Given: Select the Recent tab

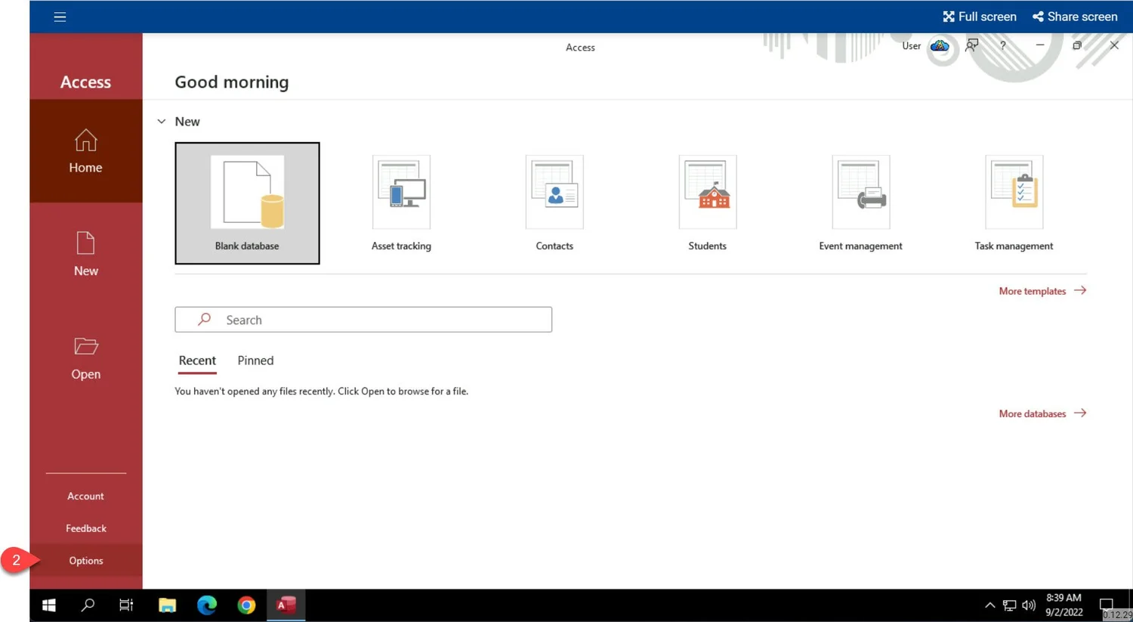Looking at the screenshot, I should click(x=197, y=361).
